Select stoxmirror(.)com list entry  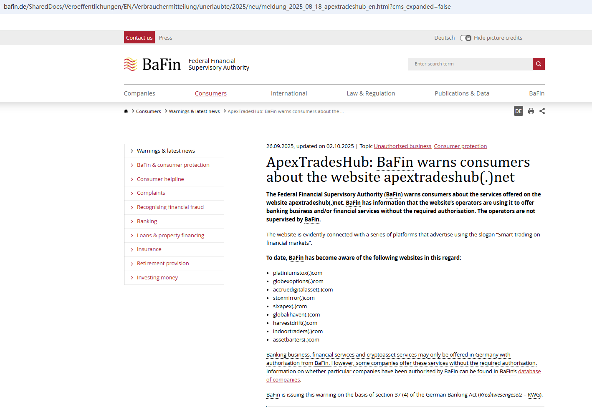[x=294, y=298]
